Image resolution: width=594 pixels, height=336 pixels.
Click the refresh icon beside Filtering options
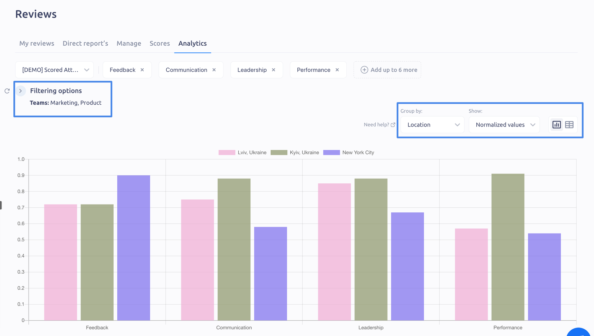7,91
